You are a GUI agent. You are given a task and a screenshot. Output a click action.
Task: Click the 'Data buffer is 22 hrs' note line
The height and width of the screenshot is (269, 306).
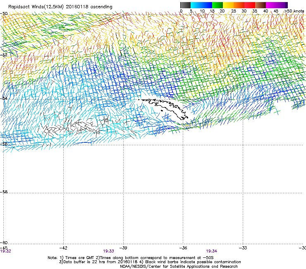pyautogui.click(x=150, y=262)
